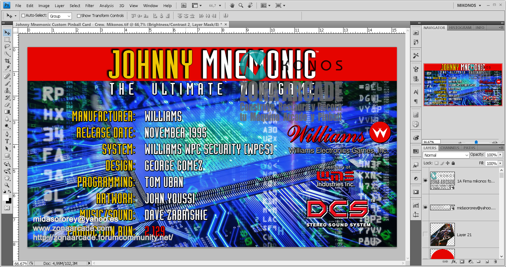Enable Show Transform Controls checkbox
Screen dimensions: 506x267
pos(79,16)
